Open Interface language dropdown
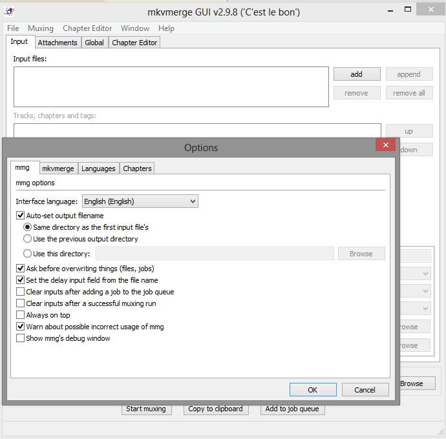Image resolution: width=446 pixels, height=439 pixels. click(140, 201)
